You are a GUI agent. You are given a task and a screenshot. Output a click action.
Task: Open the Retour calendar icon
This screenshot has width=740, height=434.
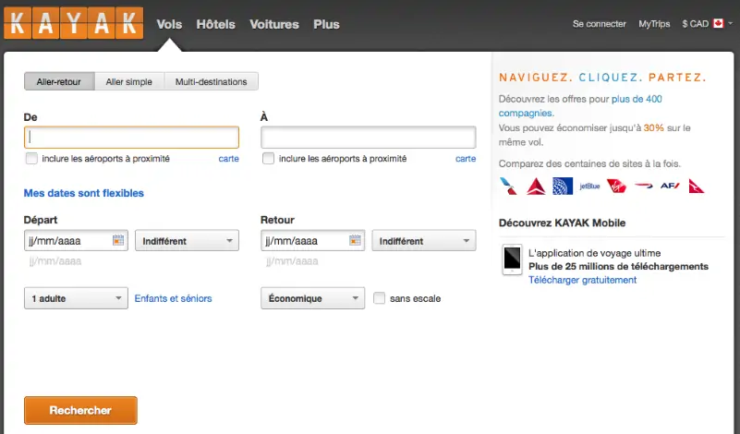pos(356,241)
